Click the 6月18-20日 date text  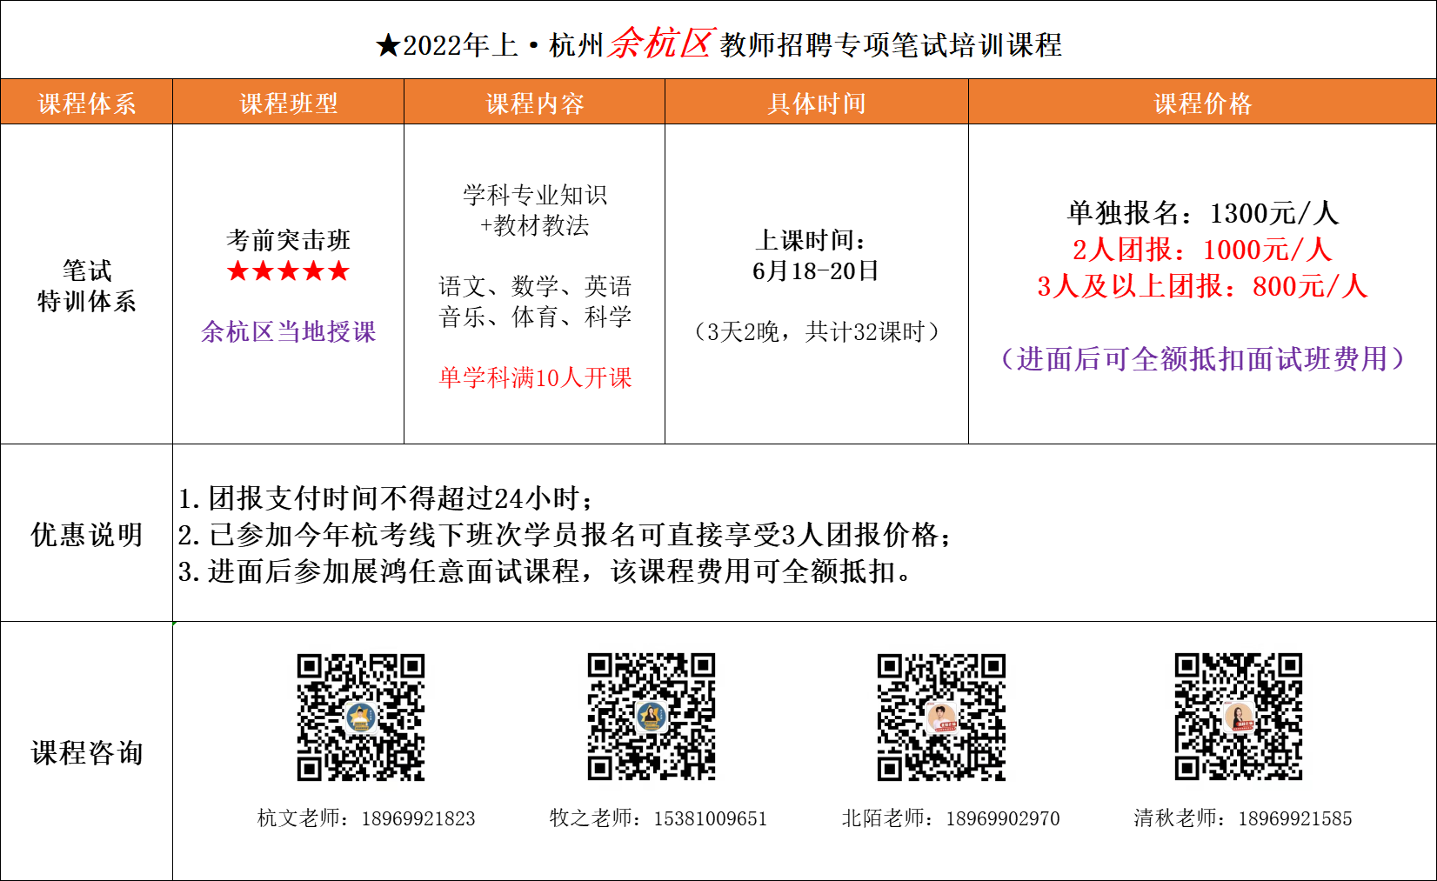click(x=816, y=270)
